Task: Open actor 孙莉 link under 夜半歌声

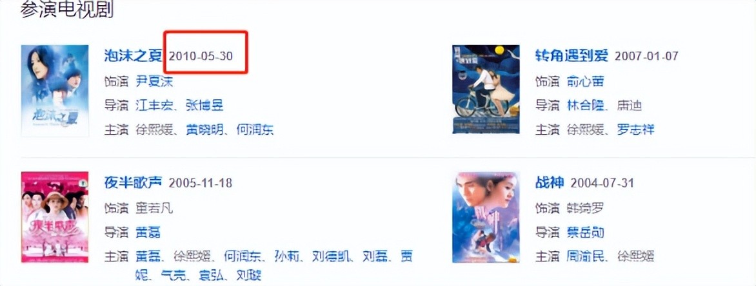Action: click(x=288, y=256)
